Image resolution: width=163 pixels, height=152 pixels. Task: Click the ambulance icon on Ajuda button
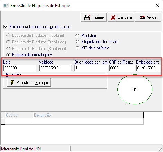(142, 17)
